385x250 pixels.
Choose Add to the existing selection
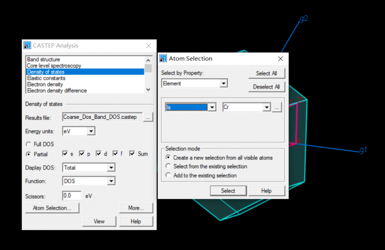coord(168,175)
